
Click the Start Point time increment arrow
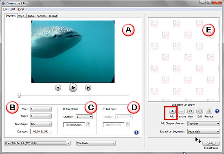(88, 124)
